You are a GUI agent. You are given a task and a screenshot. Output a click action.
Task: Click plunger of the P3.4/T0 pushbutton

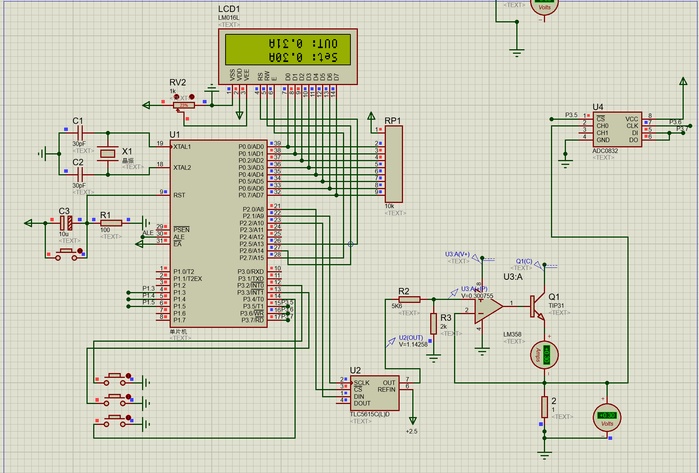click(x=114, y=417)
